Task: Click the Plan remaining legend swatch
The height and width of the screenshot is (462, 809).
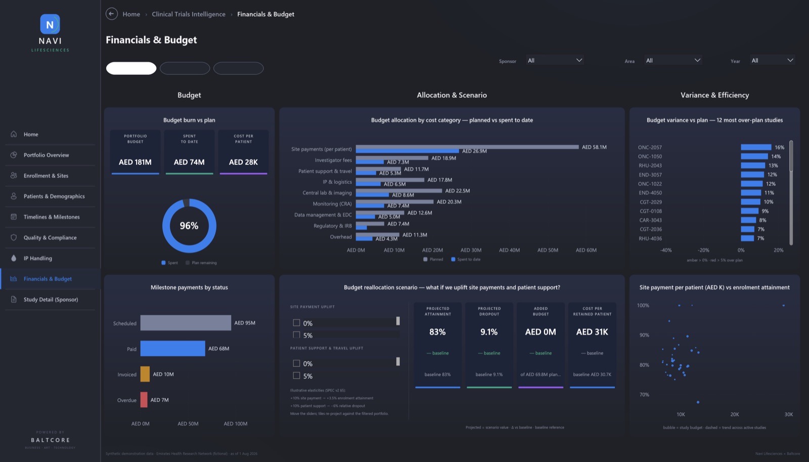Action: point(188,263)
